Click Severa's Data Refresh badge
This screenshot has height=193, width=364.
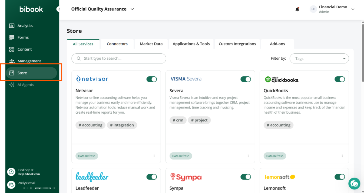pos(181,156)
